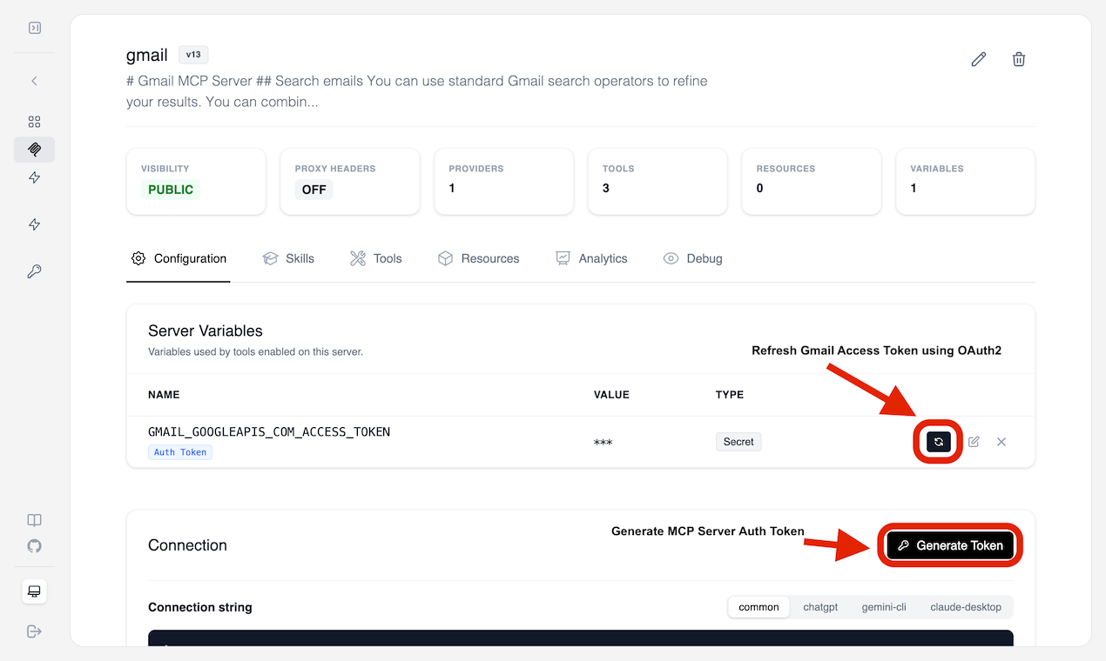Remove the access token variable
This screenshot has width=1106, height=661.
[x=1001, y=442]
